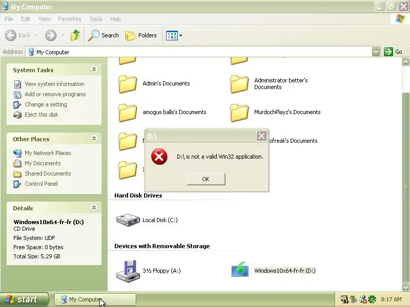Click the My Network Places icon

(x=17, y=153)
